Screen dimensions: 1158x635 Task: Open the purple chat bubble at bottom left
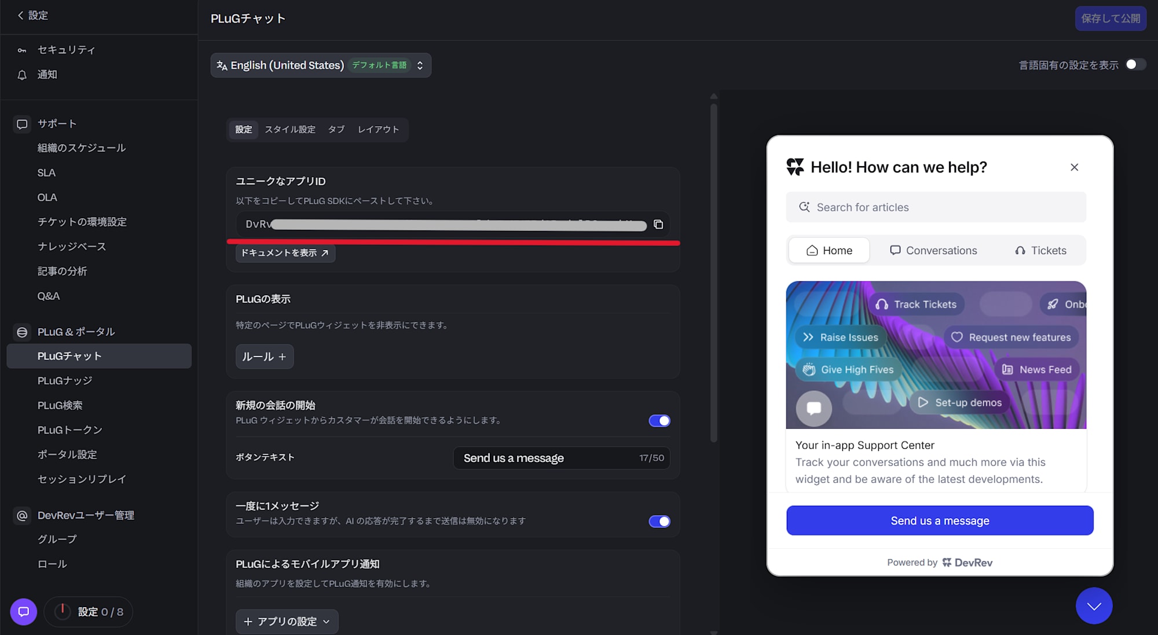point(24,612)
